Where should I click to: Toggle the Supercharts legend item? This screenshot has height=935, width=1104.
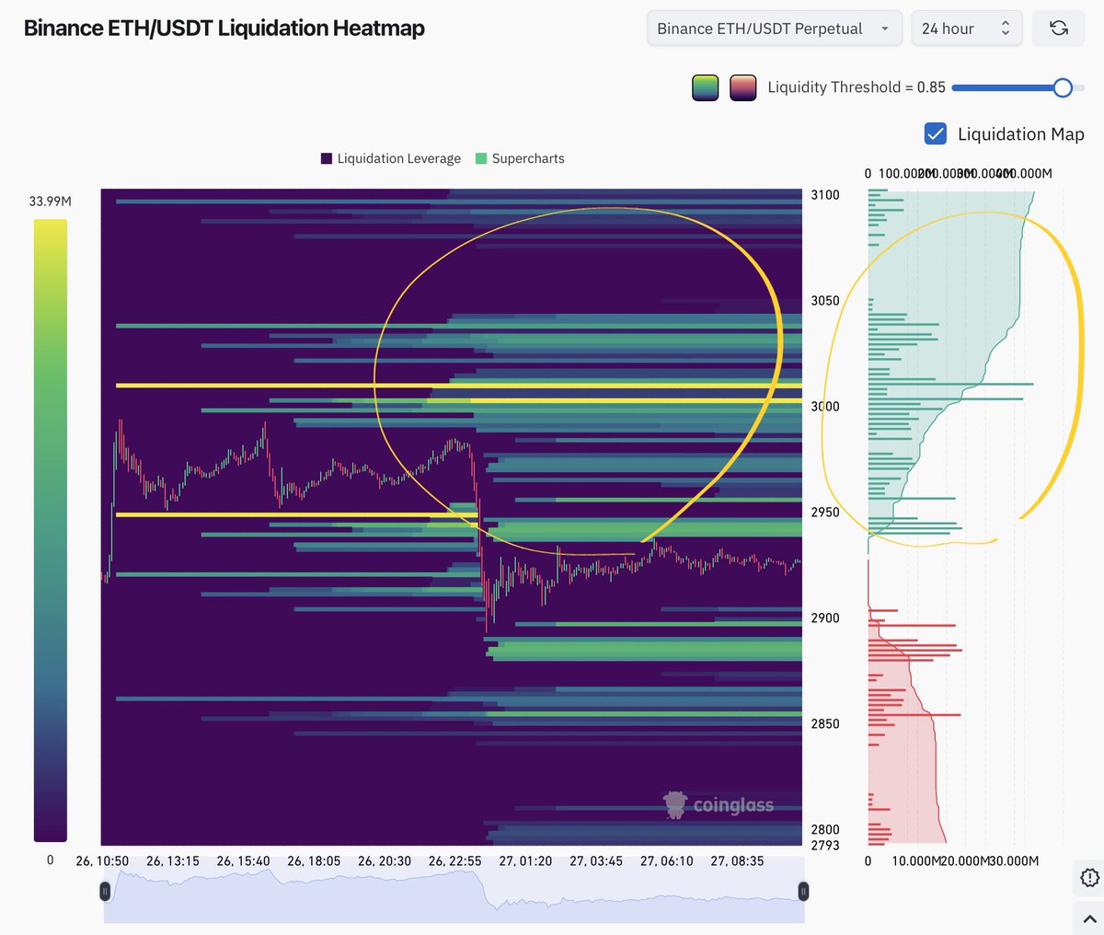pyautogui.click(x=520, y=158)
